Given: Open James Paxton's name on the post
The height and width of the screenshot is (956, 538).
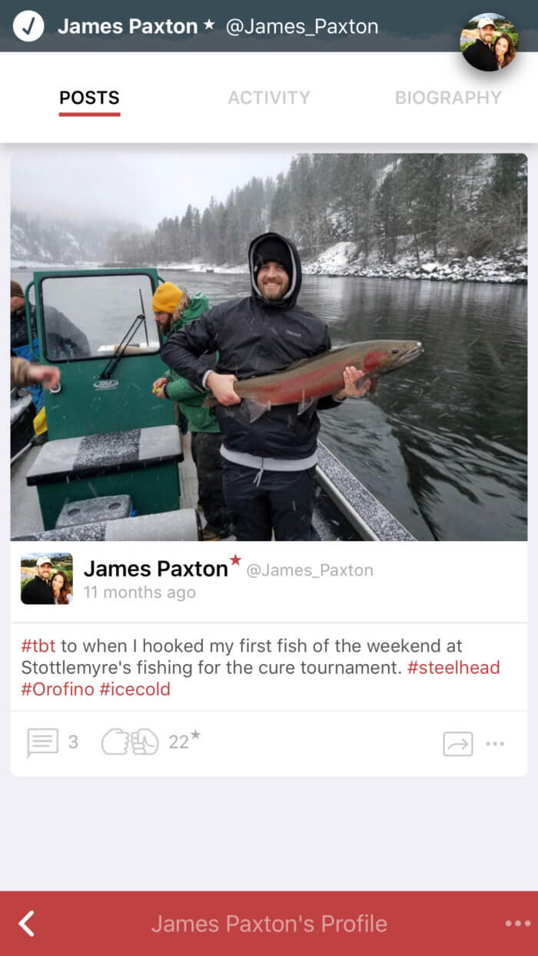Looking at the screenshot, I should (156, 569).
